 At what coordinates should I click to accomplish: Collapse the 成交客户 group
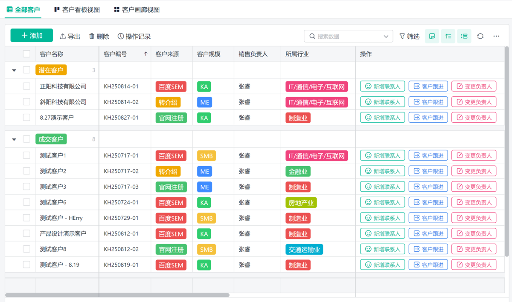point(14,139)
